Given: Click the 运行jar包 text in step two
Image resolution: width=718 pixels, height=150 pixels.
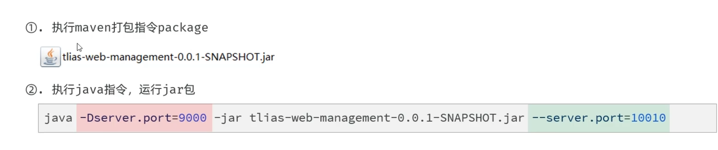Looking at the screenshot, I should pos(167,90).
